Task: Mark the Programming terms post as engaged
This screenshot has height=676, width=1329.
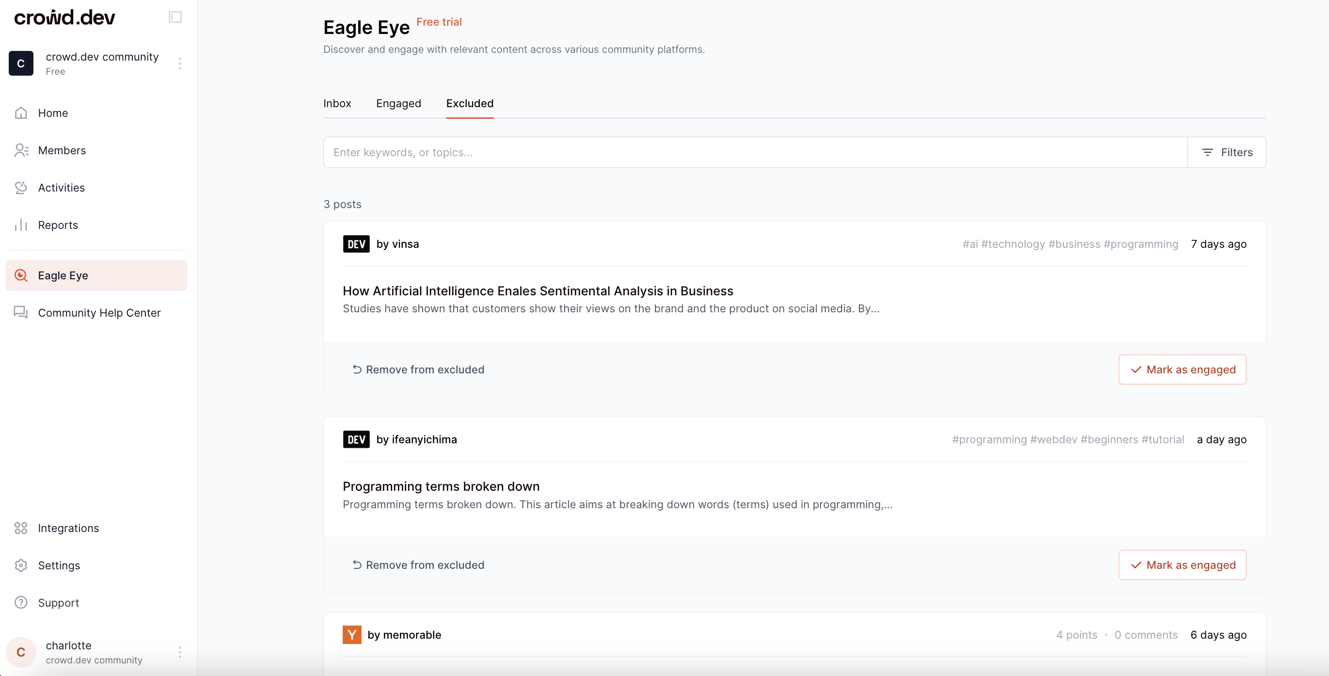Action: click(x=1182, y=564)
